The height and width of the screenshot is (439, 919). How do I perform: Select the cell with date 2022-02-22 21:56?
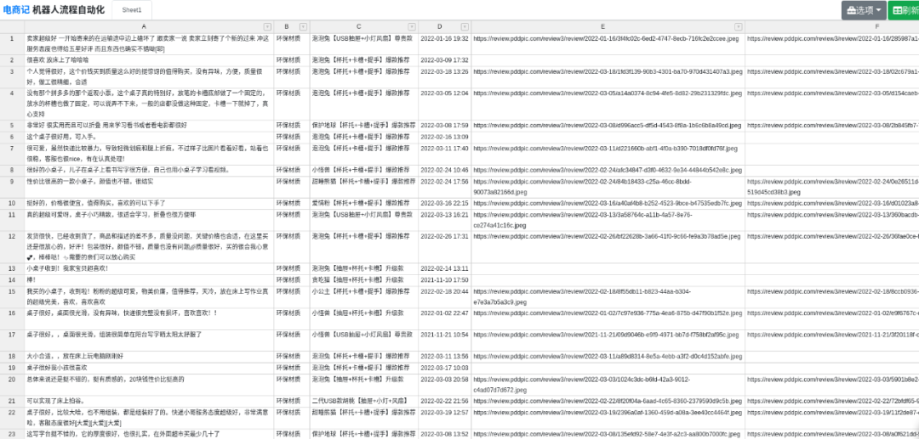click(x=444, y=401)
